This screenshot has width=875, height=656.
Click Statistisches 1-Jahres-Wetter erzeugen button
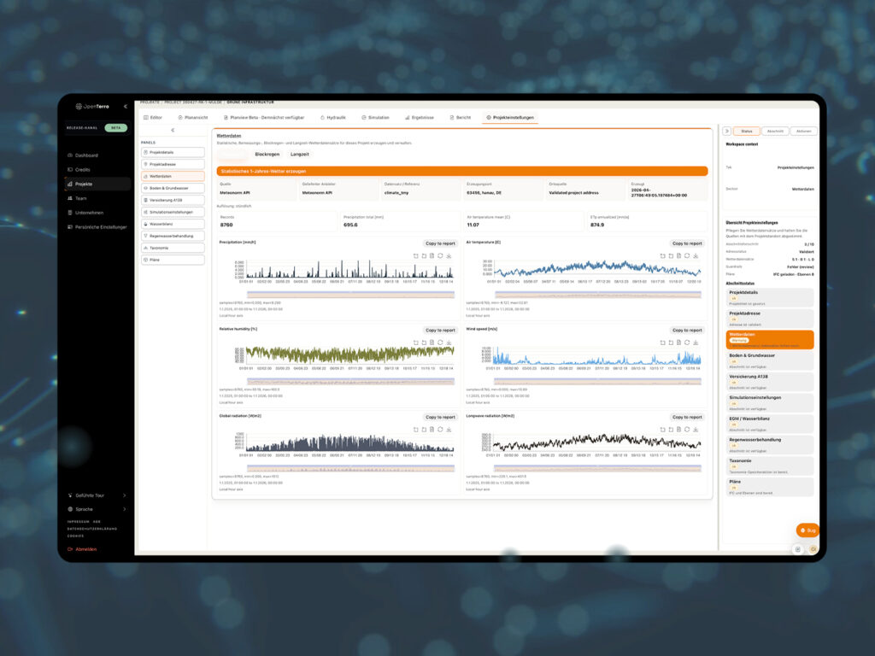[x=462, y=171]
